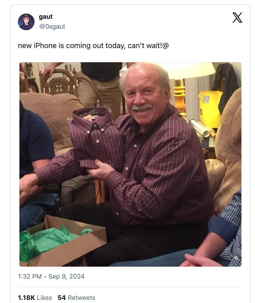Open the Sep 9, 2024 date link

[66, 276]
